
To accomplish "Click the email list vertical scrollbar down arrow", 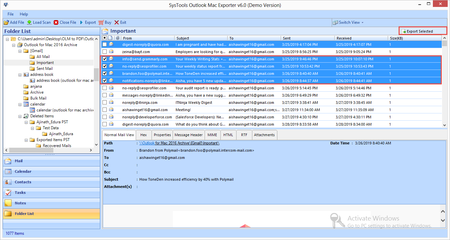I will 445,125.
